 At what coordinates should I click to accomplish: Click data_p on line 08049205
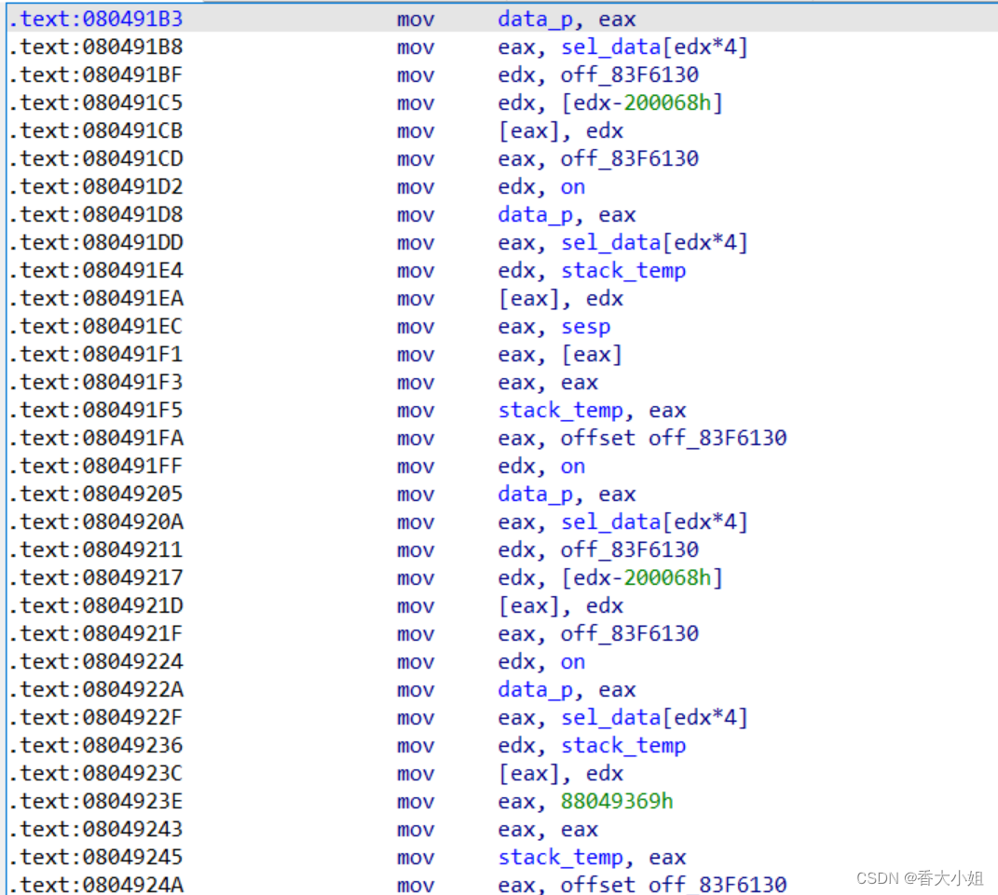[x=535, y=495]
